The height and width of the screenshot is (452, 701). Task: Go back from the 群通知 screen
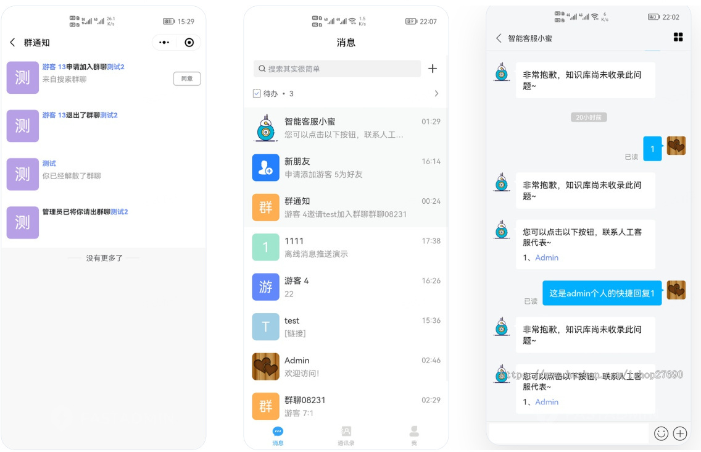tap(12, 43)
